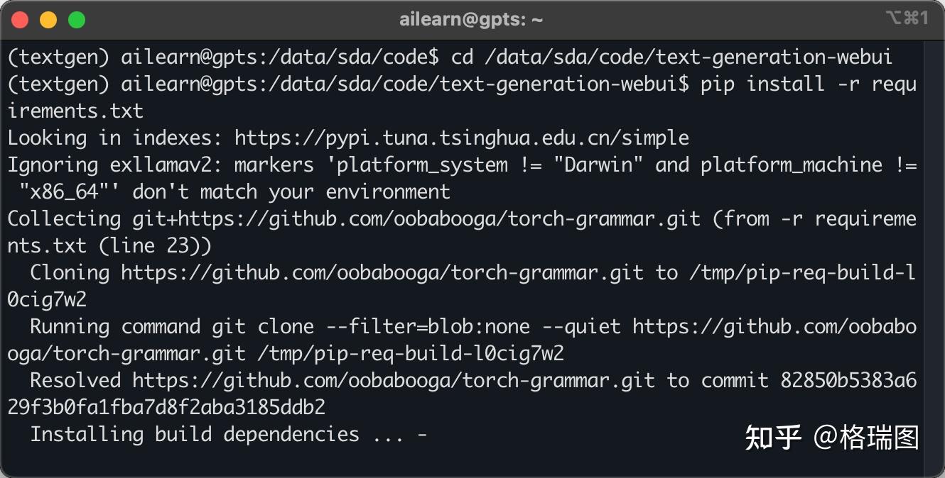
Task: Select the pip install -r command
Action: pos(782,84)
